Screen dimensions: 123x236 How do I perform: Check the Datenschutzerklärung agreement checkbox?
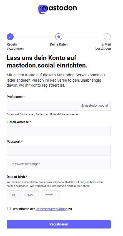click(x=9, y=209)
